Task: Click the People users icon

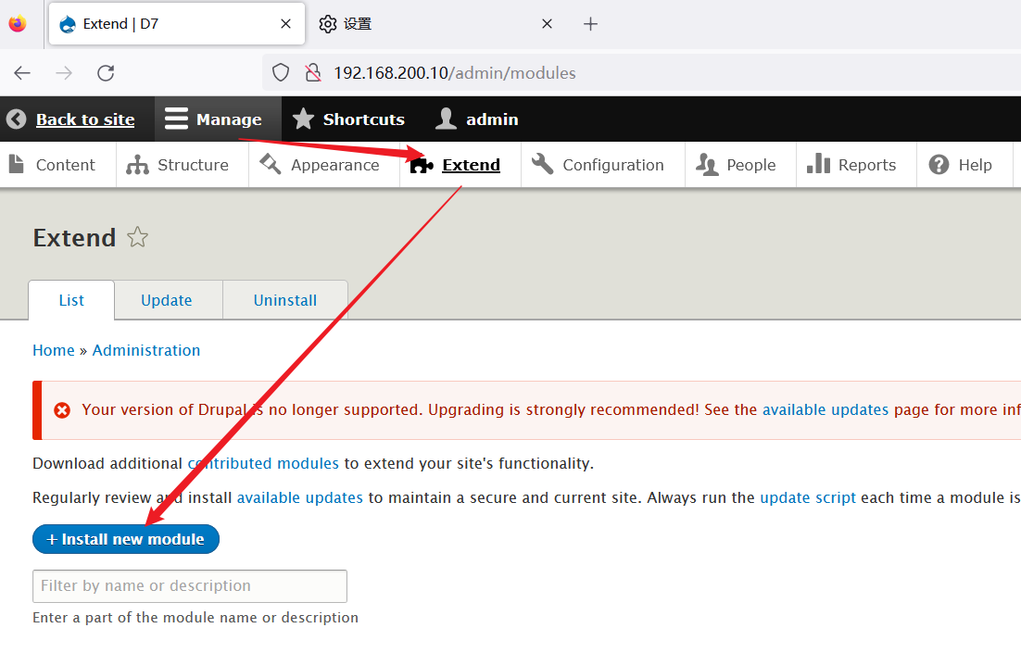Action: (707, 165)
